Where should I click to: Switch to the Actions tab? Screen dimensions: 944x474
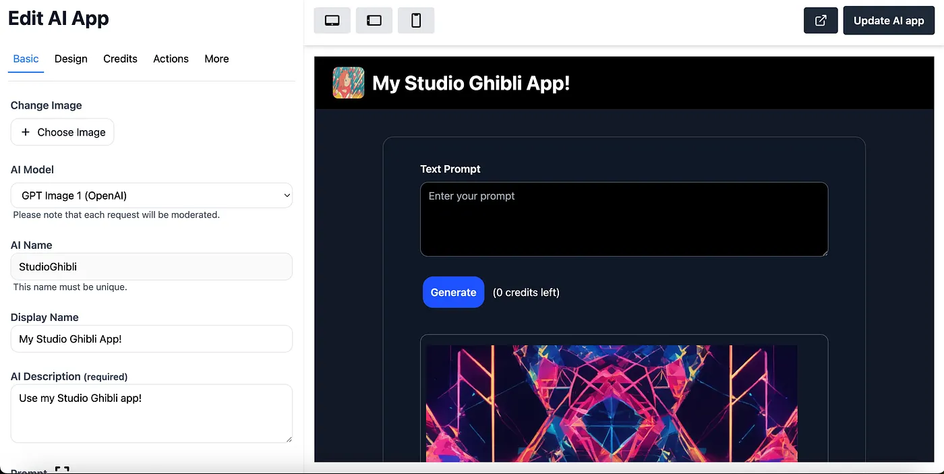[x=171, y=59]
